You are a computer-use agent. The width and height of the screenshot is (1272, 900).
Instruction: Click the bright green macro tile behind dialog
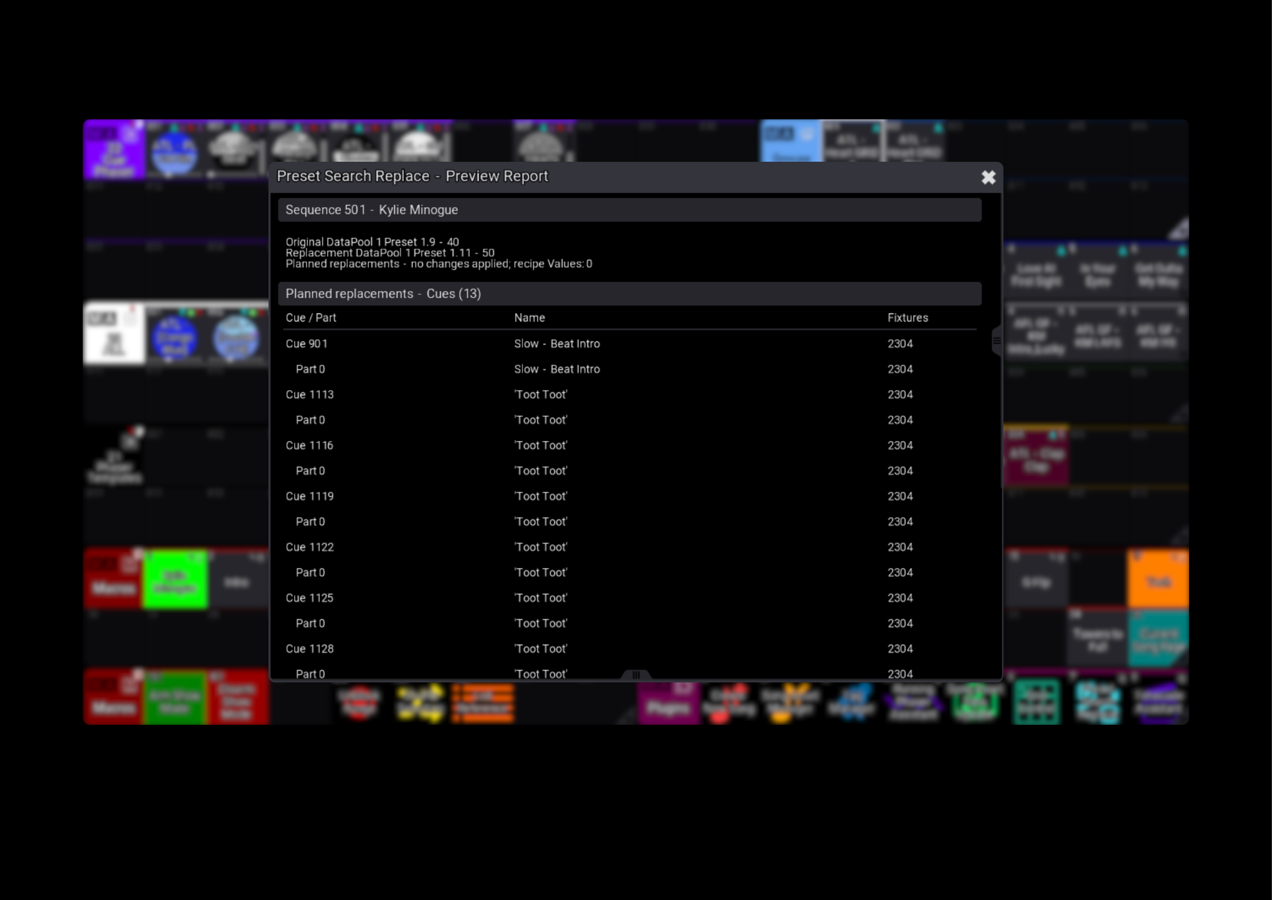point(175,579)
